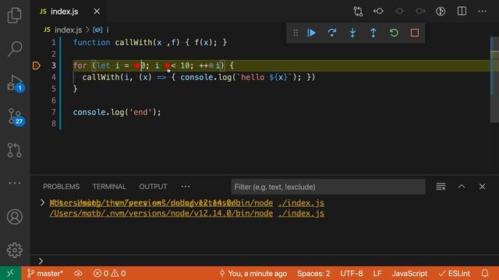Click Continue in debug toolbar
Viewport: 499px width, 280px height.
311,33
